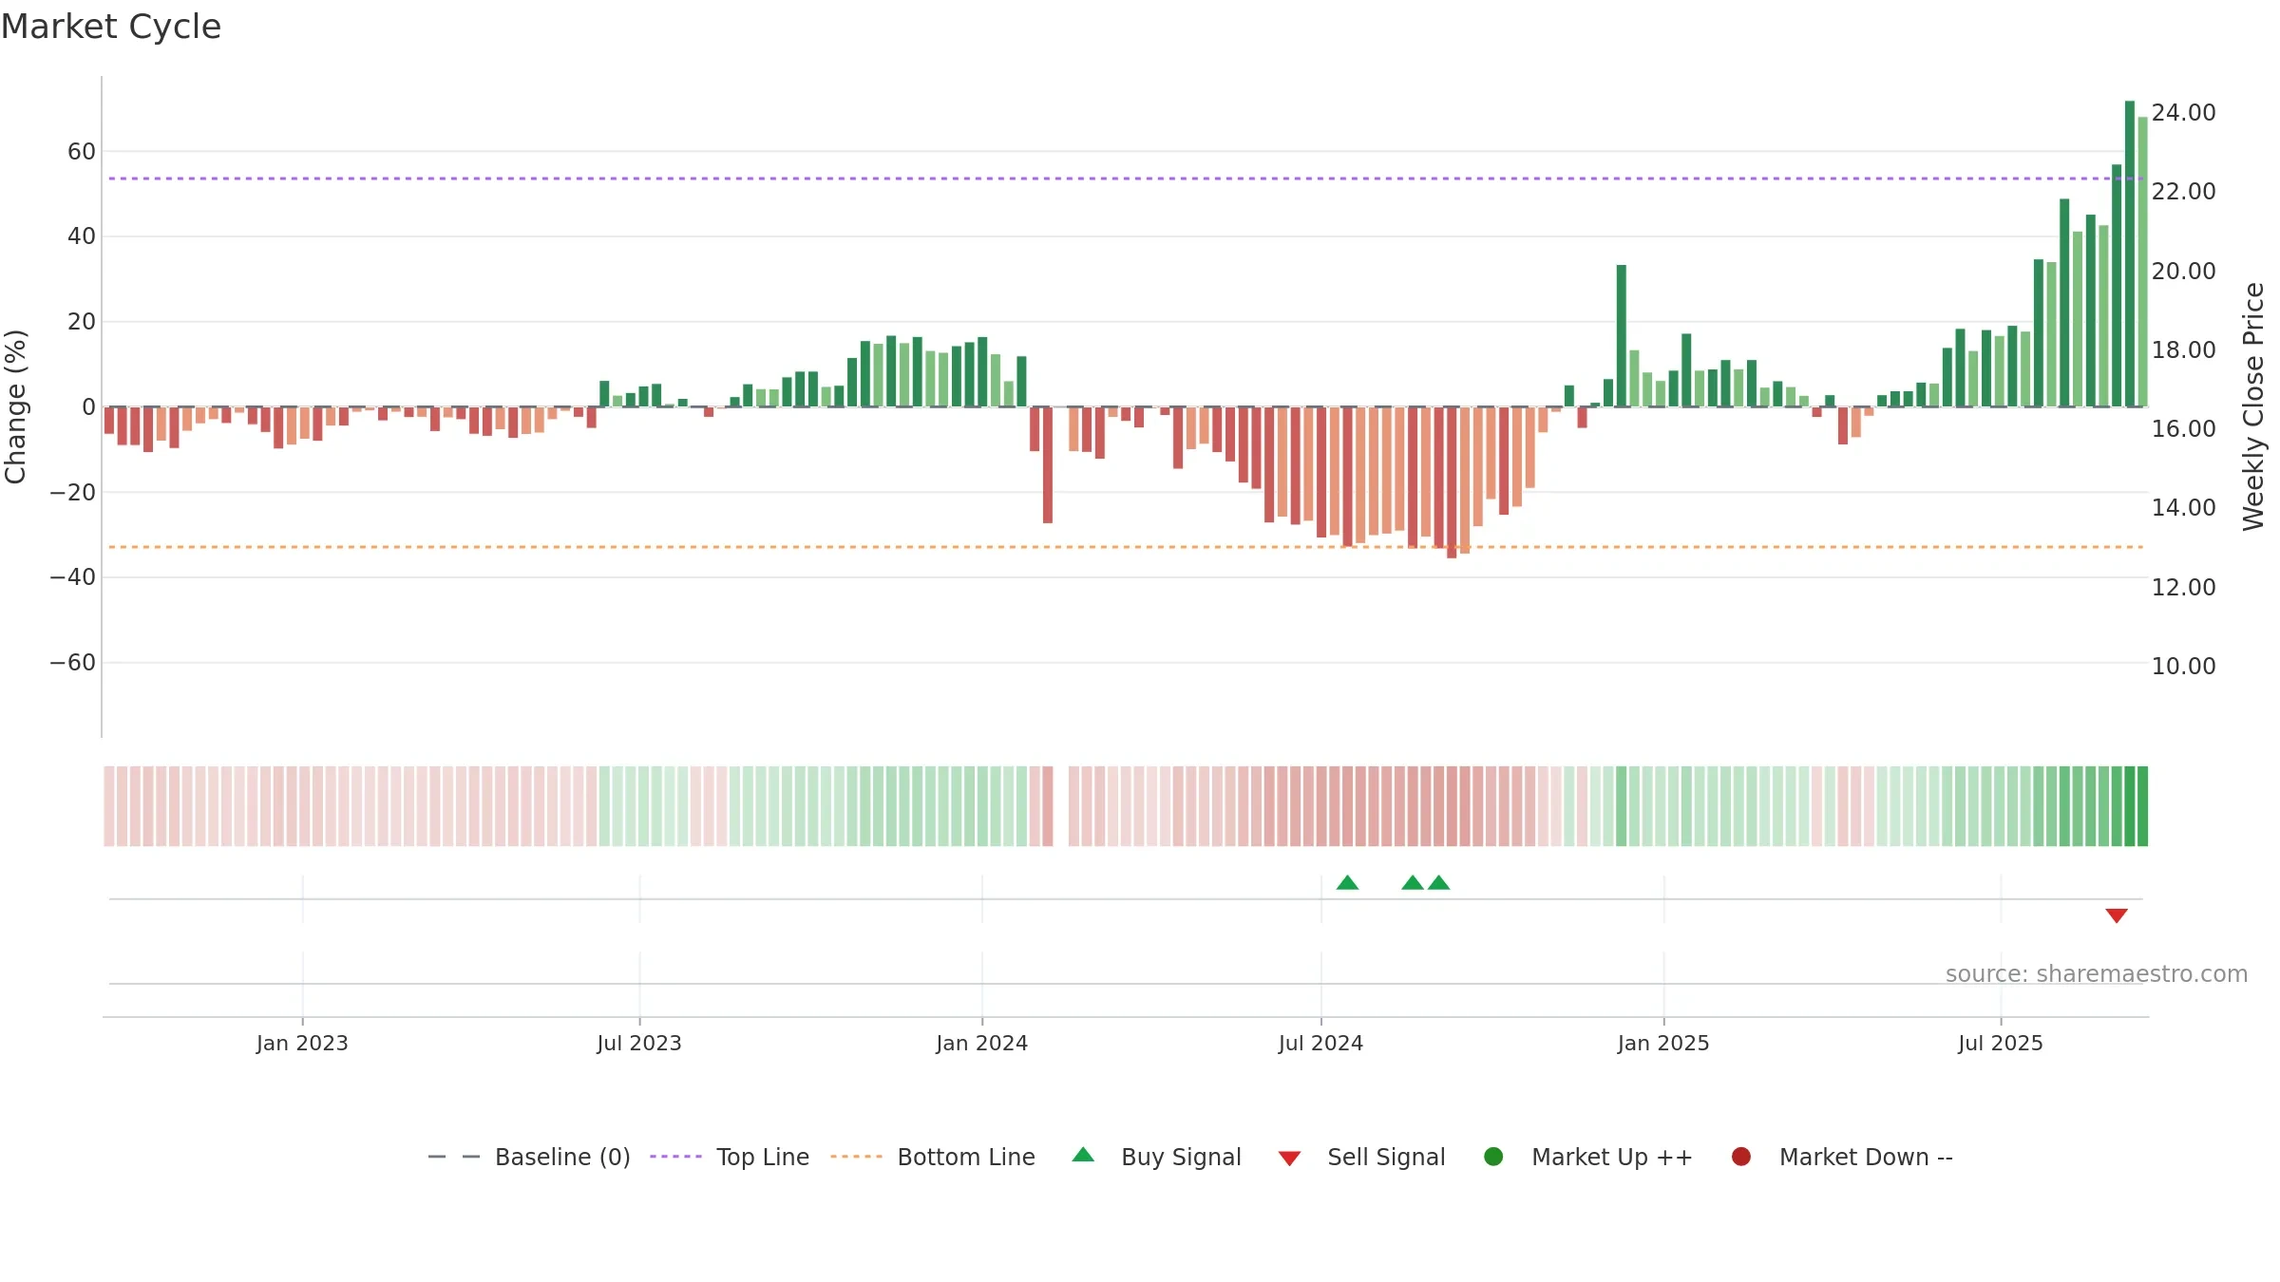
Task: Click the first buy signal marker after Jul 2024
Action: point(1347,882)
